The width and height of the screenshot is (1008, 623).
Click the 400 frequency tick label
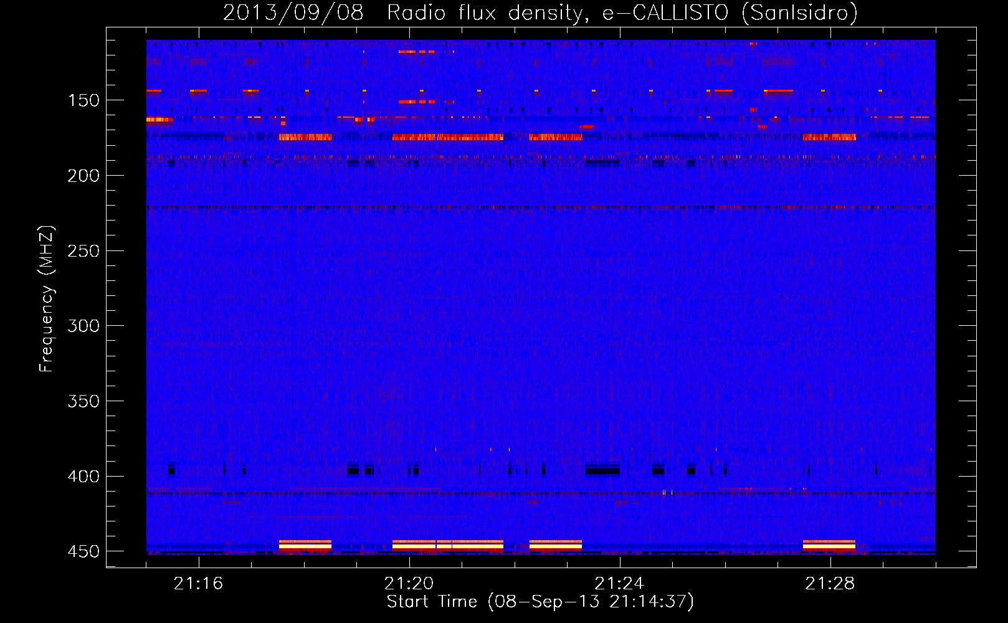click(x=83, y=477)
